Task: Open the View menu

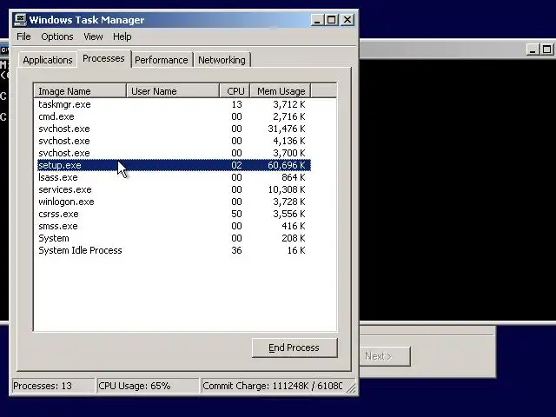Action: pyautogui.click(x=93, y=36)
